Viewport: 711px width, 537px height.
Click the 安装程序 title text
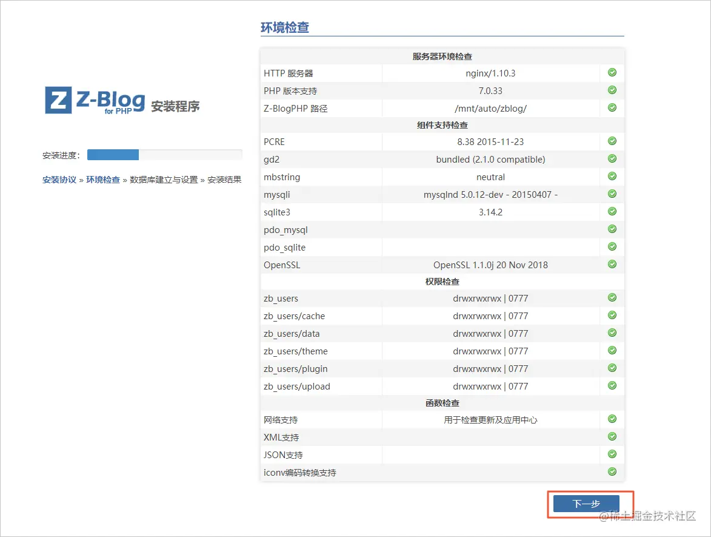point(175,106)
